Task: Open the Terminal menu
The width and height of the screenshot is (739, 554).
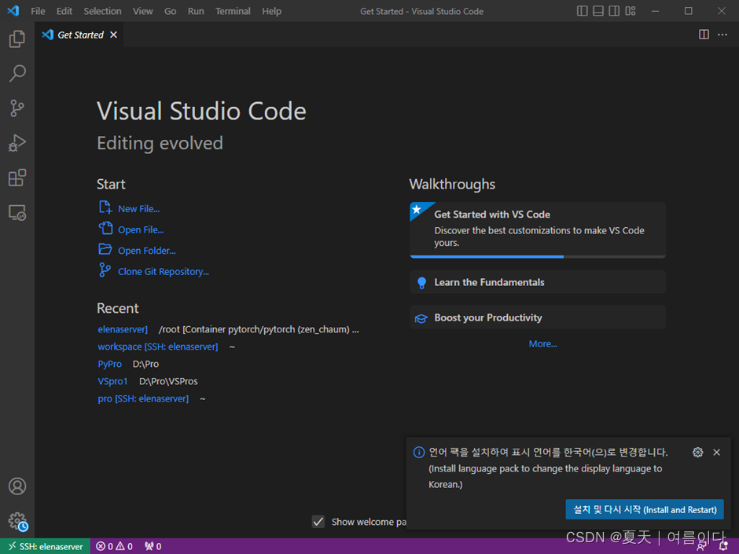Action: pos(233,11)
